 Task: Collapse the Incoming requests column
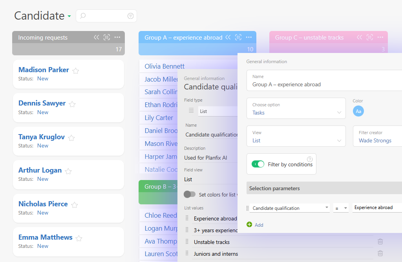[x=97, y=37]
